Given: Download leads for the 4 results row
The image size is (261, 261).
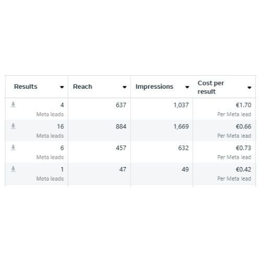Looking at the screenshot, I should tap(13, 105).
